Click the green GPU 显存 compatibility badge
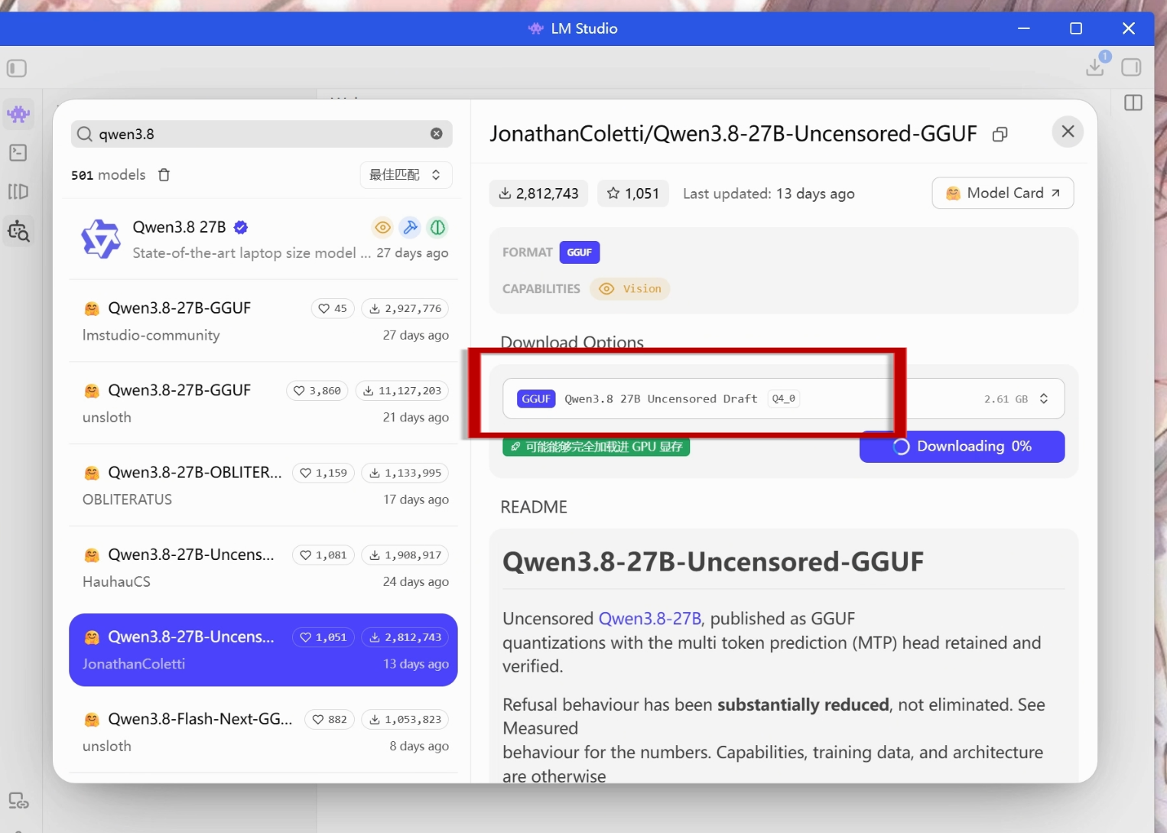 pos(597,447)
